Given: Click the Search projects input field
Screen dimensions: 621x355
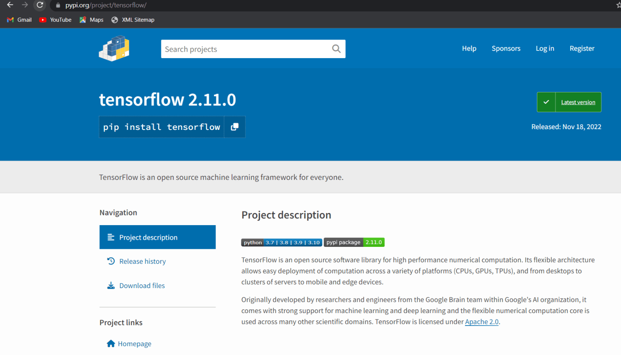Looking at the screenshot, I should tap(243, 48).
